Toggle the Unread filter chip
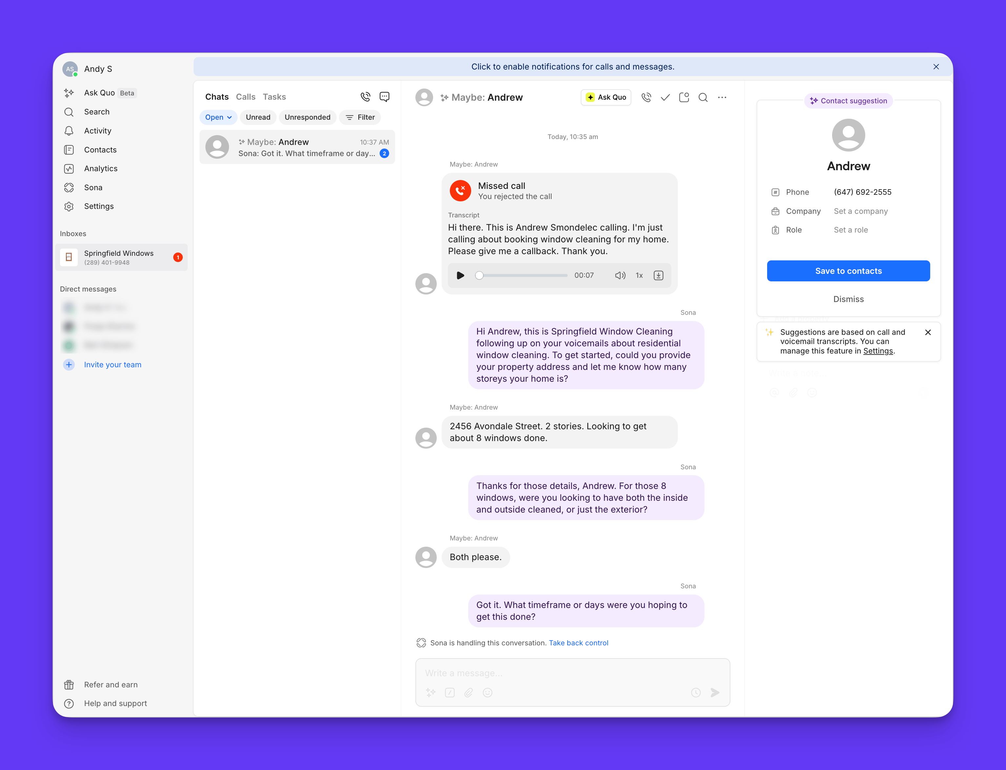 [258, 117]
